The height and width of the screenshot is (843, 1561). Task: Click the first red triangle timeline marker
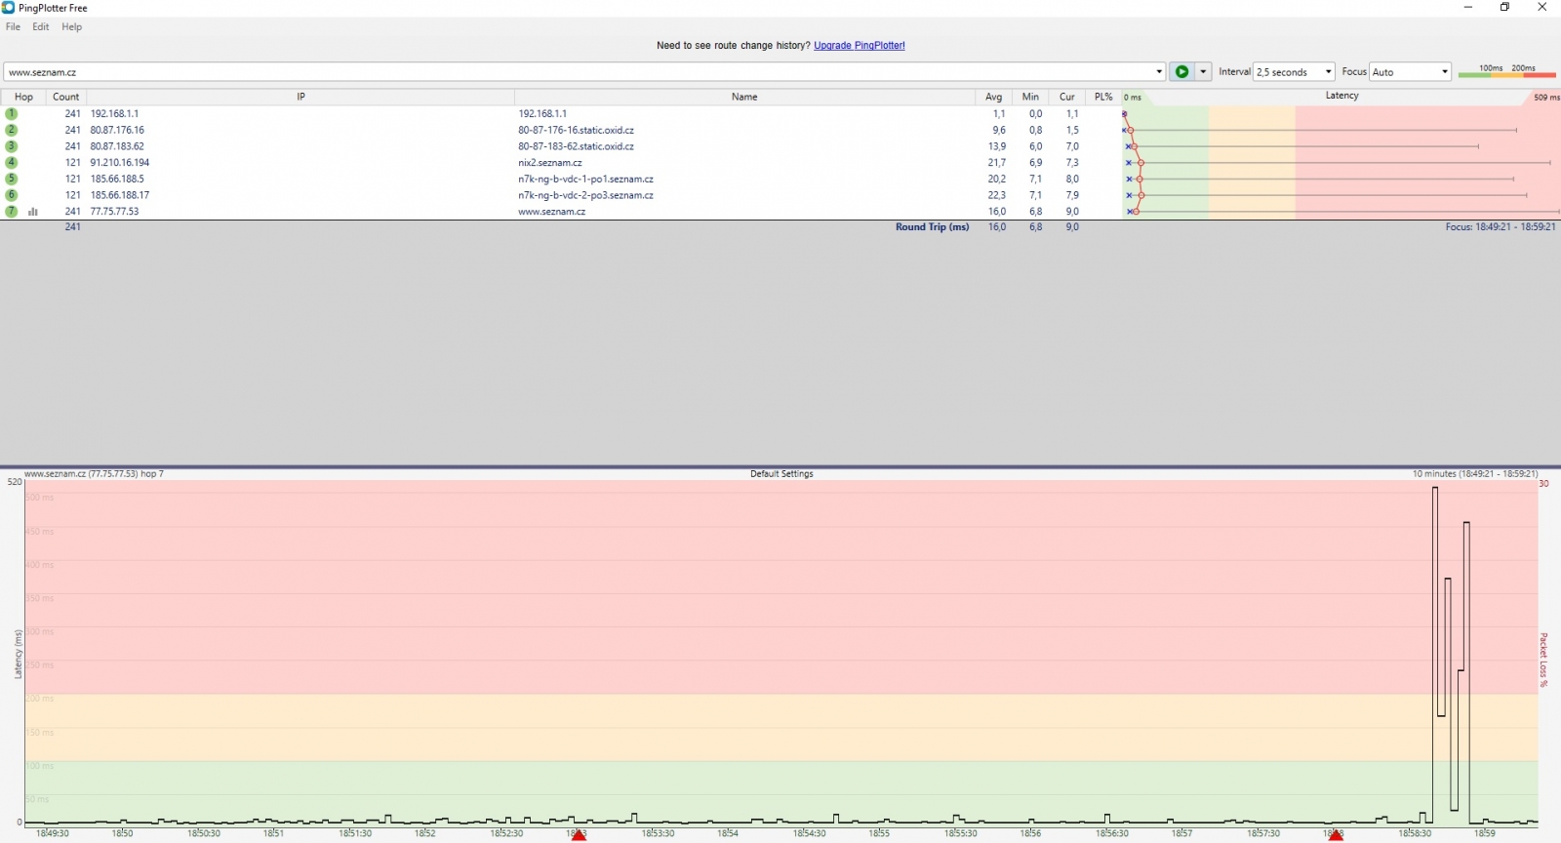(x=579, y=835)
